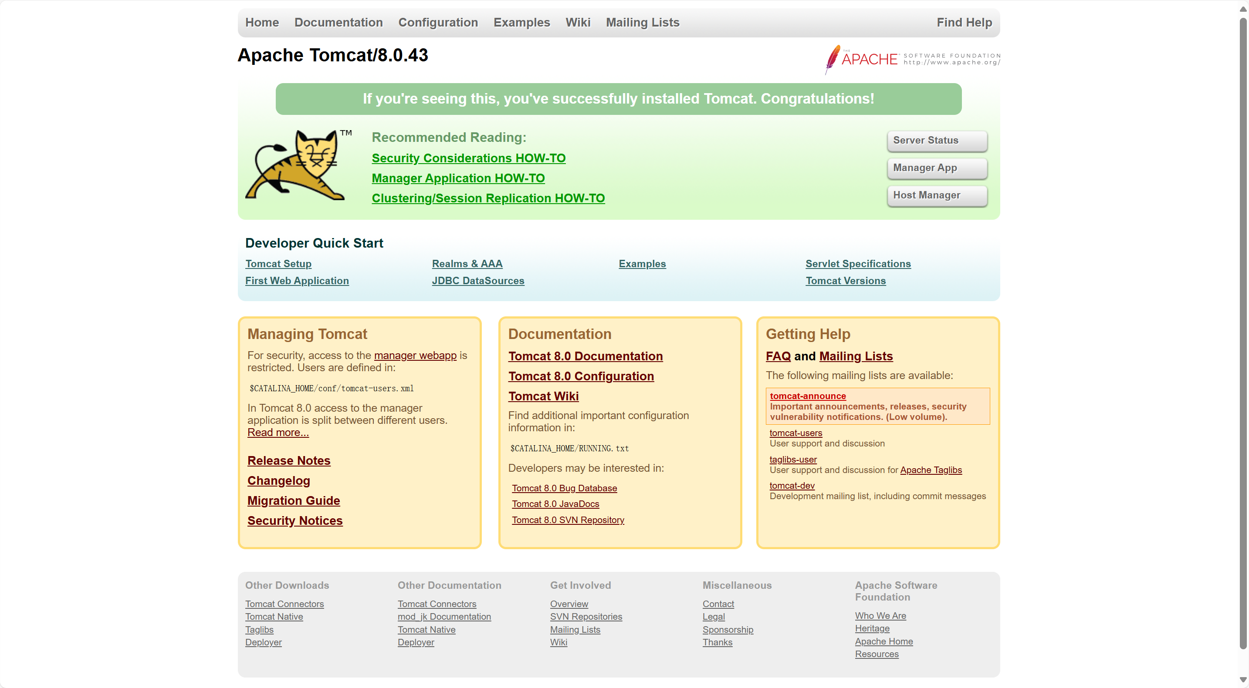Screen dimensions: 1249x688
Task: Open Tomcat 8.0 Bug Database link
Action: click(x=564, y=488)
